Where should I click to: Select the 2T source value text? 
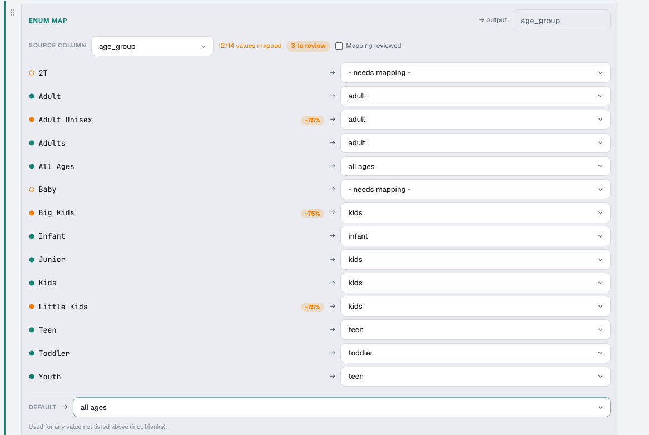[x=43, y=73]
